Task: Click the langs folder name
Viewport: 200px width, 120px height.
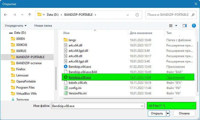Action: tap(72, 40)
